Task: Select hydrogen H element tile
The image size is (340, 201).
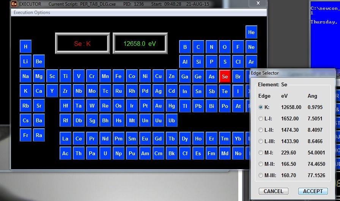Action: (25, 47)
